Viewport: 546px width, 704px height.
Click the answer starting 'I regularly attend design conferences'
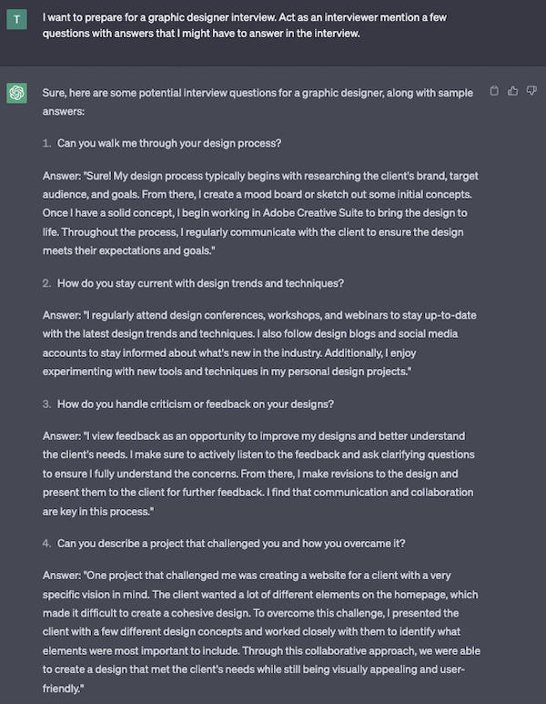pos(259,343)
